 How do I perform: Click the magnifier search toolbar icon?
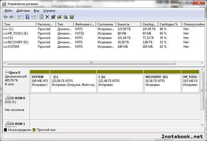pyautogui.click(x=65, y=17)
